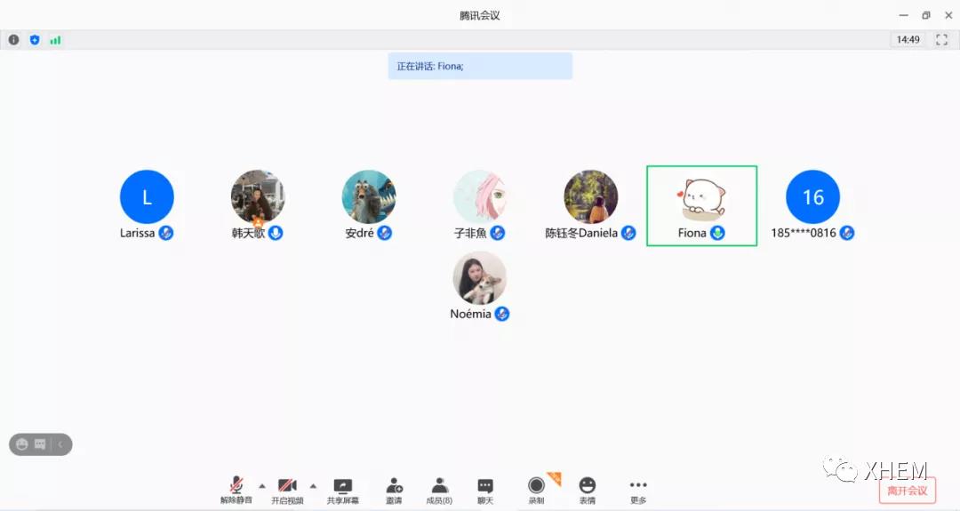
Task: Unmute microphone with 解除静音 button
Action: click(x=236, y=489)
